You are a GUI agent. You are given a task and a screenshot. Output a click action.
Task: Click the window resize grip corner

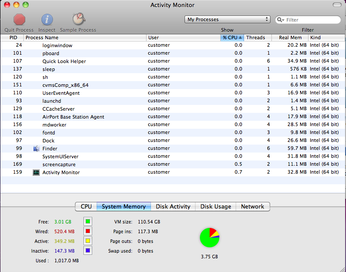[342, 269]
